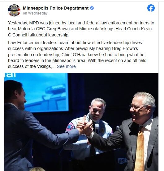Viewport: 164px width, 171px height.
Task: Click the Facebook logo icon
Action: pyautogui.click(x=151, y=8)
